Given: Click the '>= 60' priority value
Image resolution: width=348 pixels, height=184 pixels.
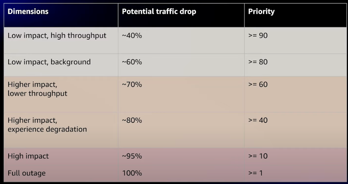Looking at the screenshot, I should [x=258, y=84].
